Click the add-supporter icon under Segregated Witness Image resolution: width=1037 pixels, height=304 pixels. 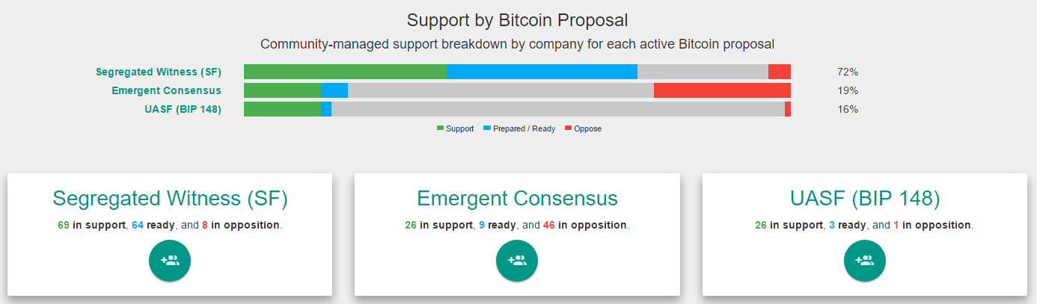coord(170,261)
